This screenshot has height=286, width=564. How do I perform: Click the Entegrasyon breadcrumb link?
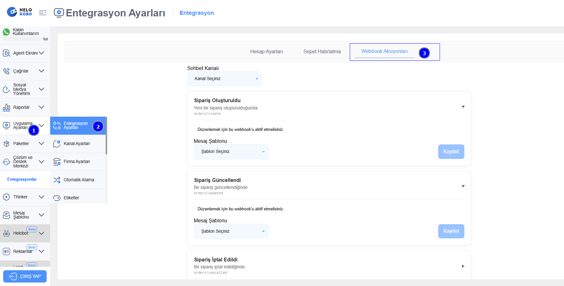click(197, 13)
